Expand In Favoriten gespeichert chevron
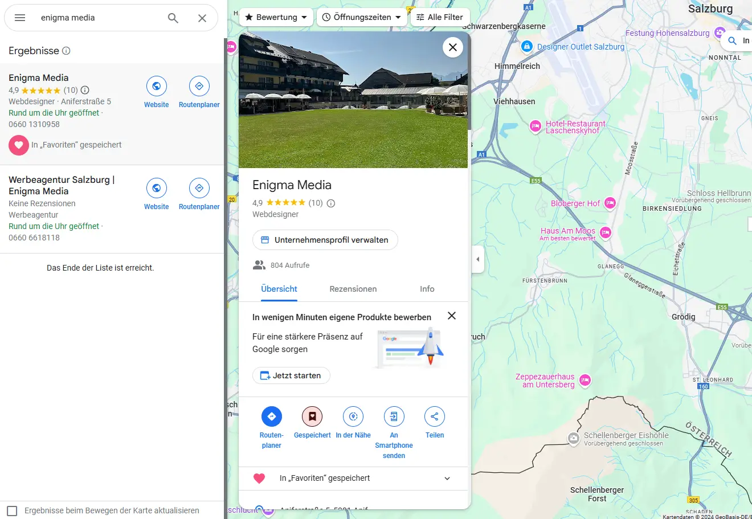This screenshot has width=752, height=519. [x=447, y=479]
